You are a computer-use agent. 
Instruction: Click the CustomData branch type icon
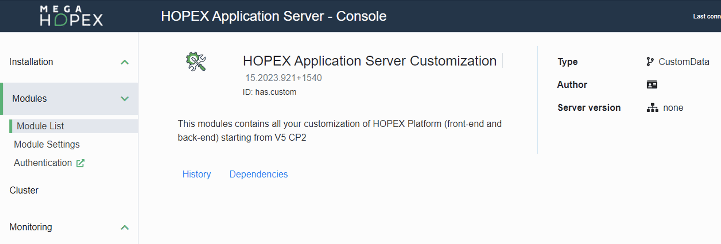point(650,62)
